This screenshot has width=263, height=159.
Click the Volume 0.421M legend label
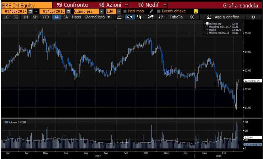[x=17, y=122]
